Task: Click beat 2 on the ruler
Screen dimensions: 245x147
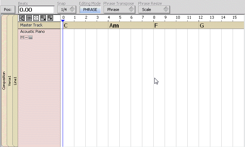Action: pos(86,17)
